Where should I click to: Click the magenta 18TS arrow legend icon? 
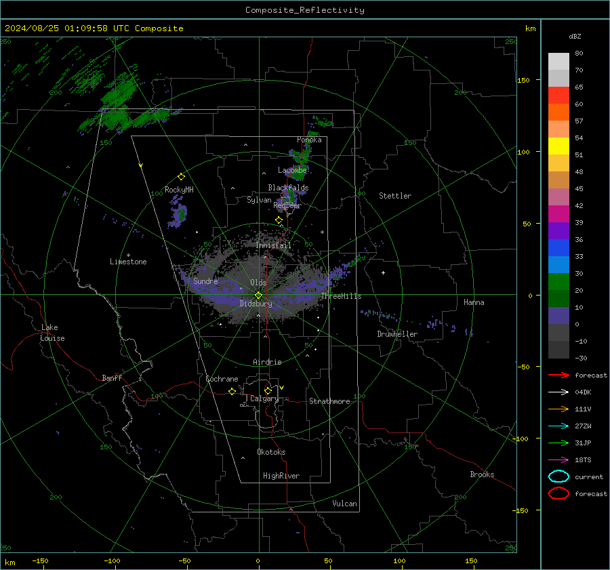[558, 460]
